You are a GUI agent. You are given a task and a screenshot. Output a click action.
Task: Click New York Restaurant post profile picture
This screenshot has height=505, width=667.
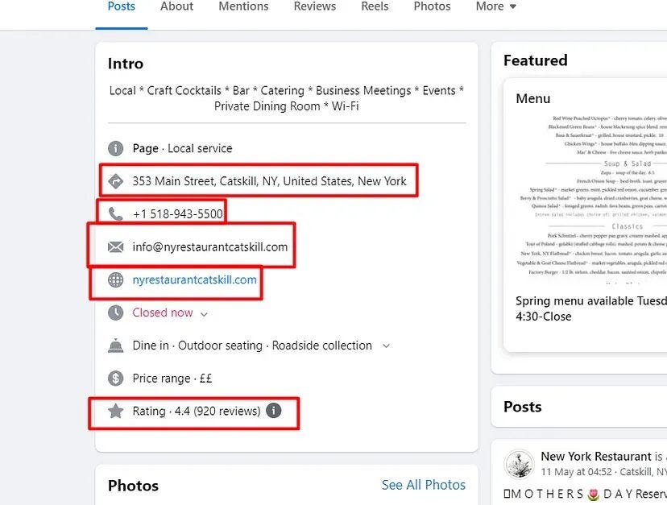click(x=519, y=465)
